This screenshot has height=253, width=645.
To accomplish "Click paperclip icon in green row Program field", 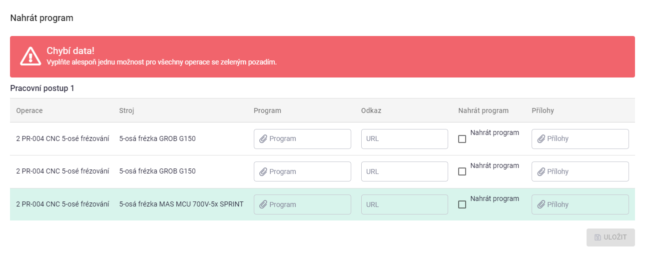I will pos(263,205).
